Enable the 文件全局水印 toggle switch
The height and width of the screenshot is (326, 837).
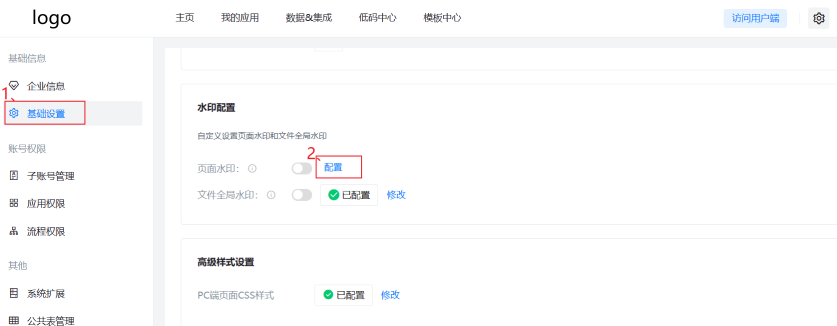301,195
